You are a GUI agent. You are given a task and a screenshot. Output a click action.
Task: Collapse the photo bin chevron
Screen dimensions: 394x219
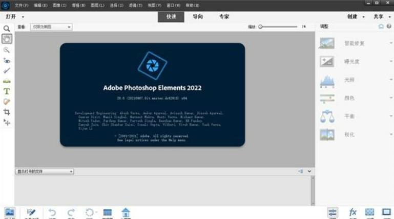(309, 172)
